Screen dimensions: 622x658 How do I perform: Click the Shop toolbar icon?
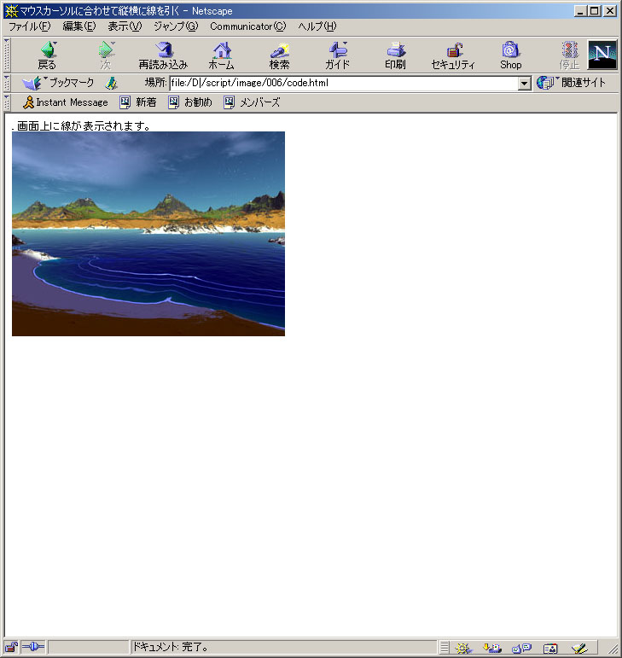[x=510, y=55]
